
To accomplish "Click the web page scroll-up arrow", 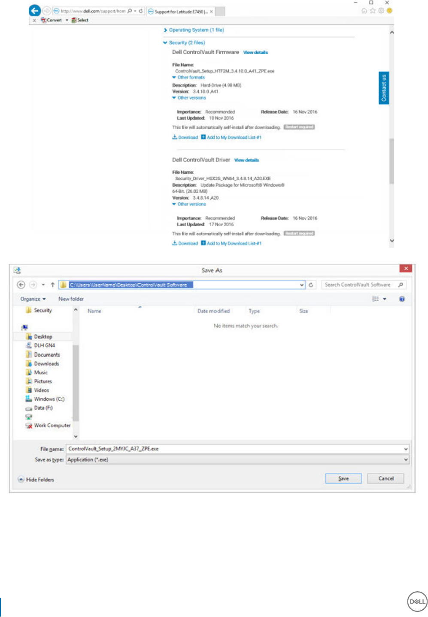I will click(x=392, y=33).
